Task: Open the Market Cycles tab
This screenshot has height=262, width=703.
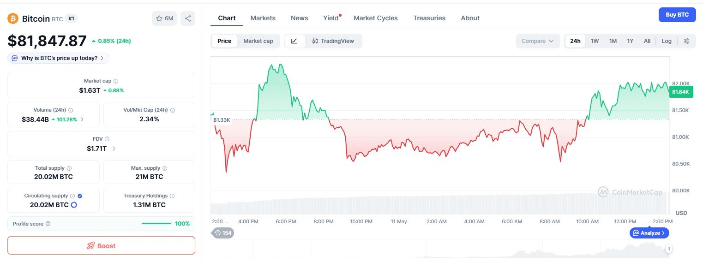Action: click(x=376, y=18)
